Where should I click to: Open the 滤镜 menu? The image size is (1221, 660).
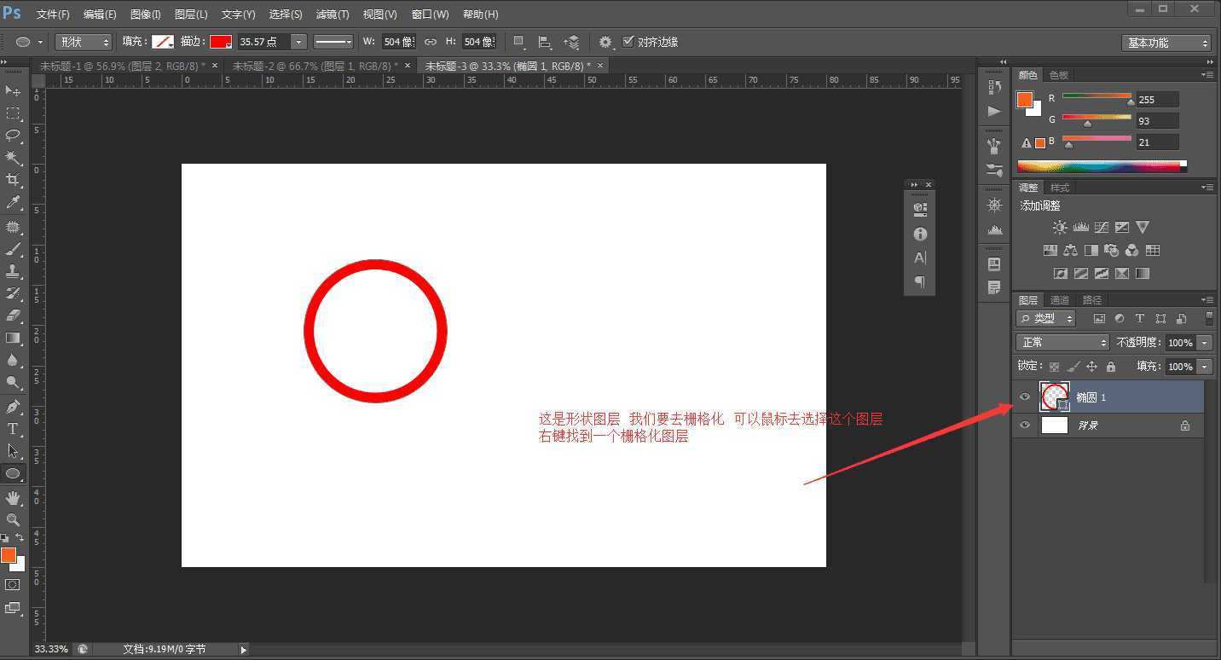333,14
